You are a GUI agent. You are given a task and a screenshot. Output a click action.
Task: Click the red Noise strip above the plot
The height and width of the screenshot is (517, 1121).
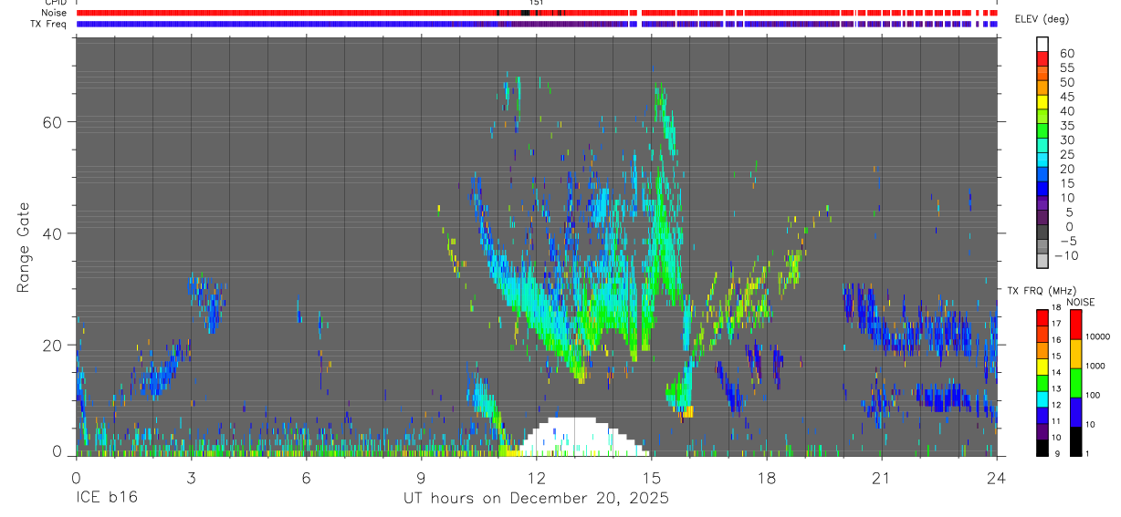click(x=536, y=13)
